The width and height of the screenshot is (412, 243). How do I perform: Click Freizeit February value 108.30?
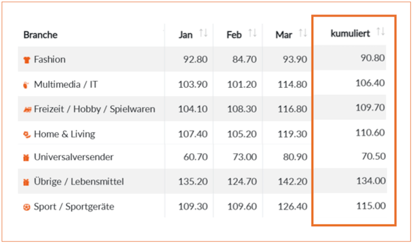click(x=242, y=109)
